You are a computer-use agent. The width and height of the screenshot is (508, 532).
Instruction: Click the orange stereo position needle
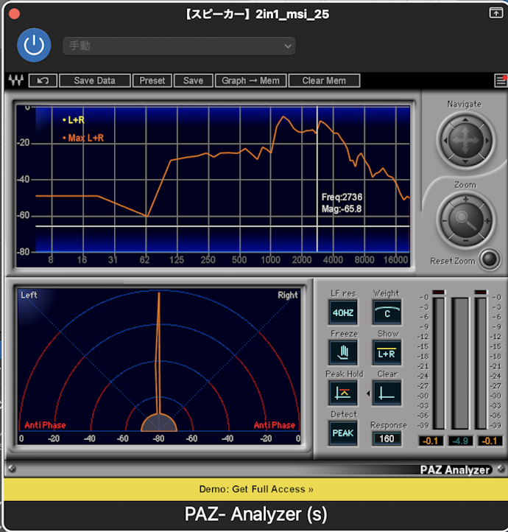(x=158, y=353)
